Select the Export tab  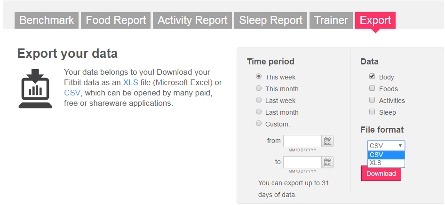click(x=375, y=20)
